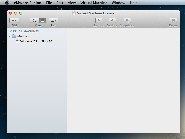The image size is (185, 139).
Task: Open the VMware Fusion application menu
Action: pos(27,3)
